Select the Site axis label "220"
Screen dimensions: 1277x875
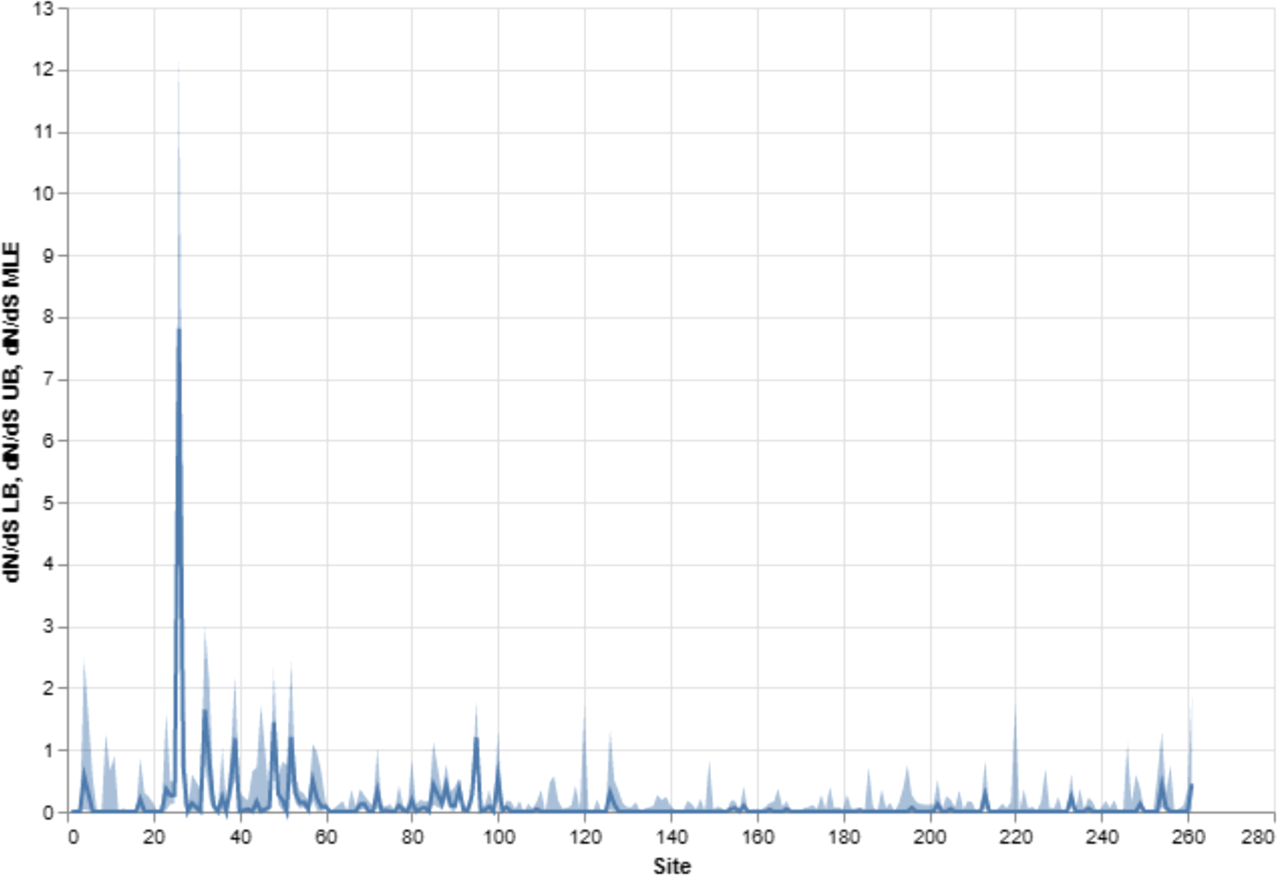[1015, 836]
